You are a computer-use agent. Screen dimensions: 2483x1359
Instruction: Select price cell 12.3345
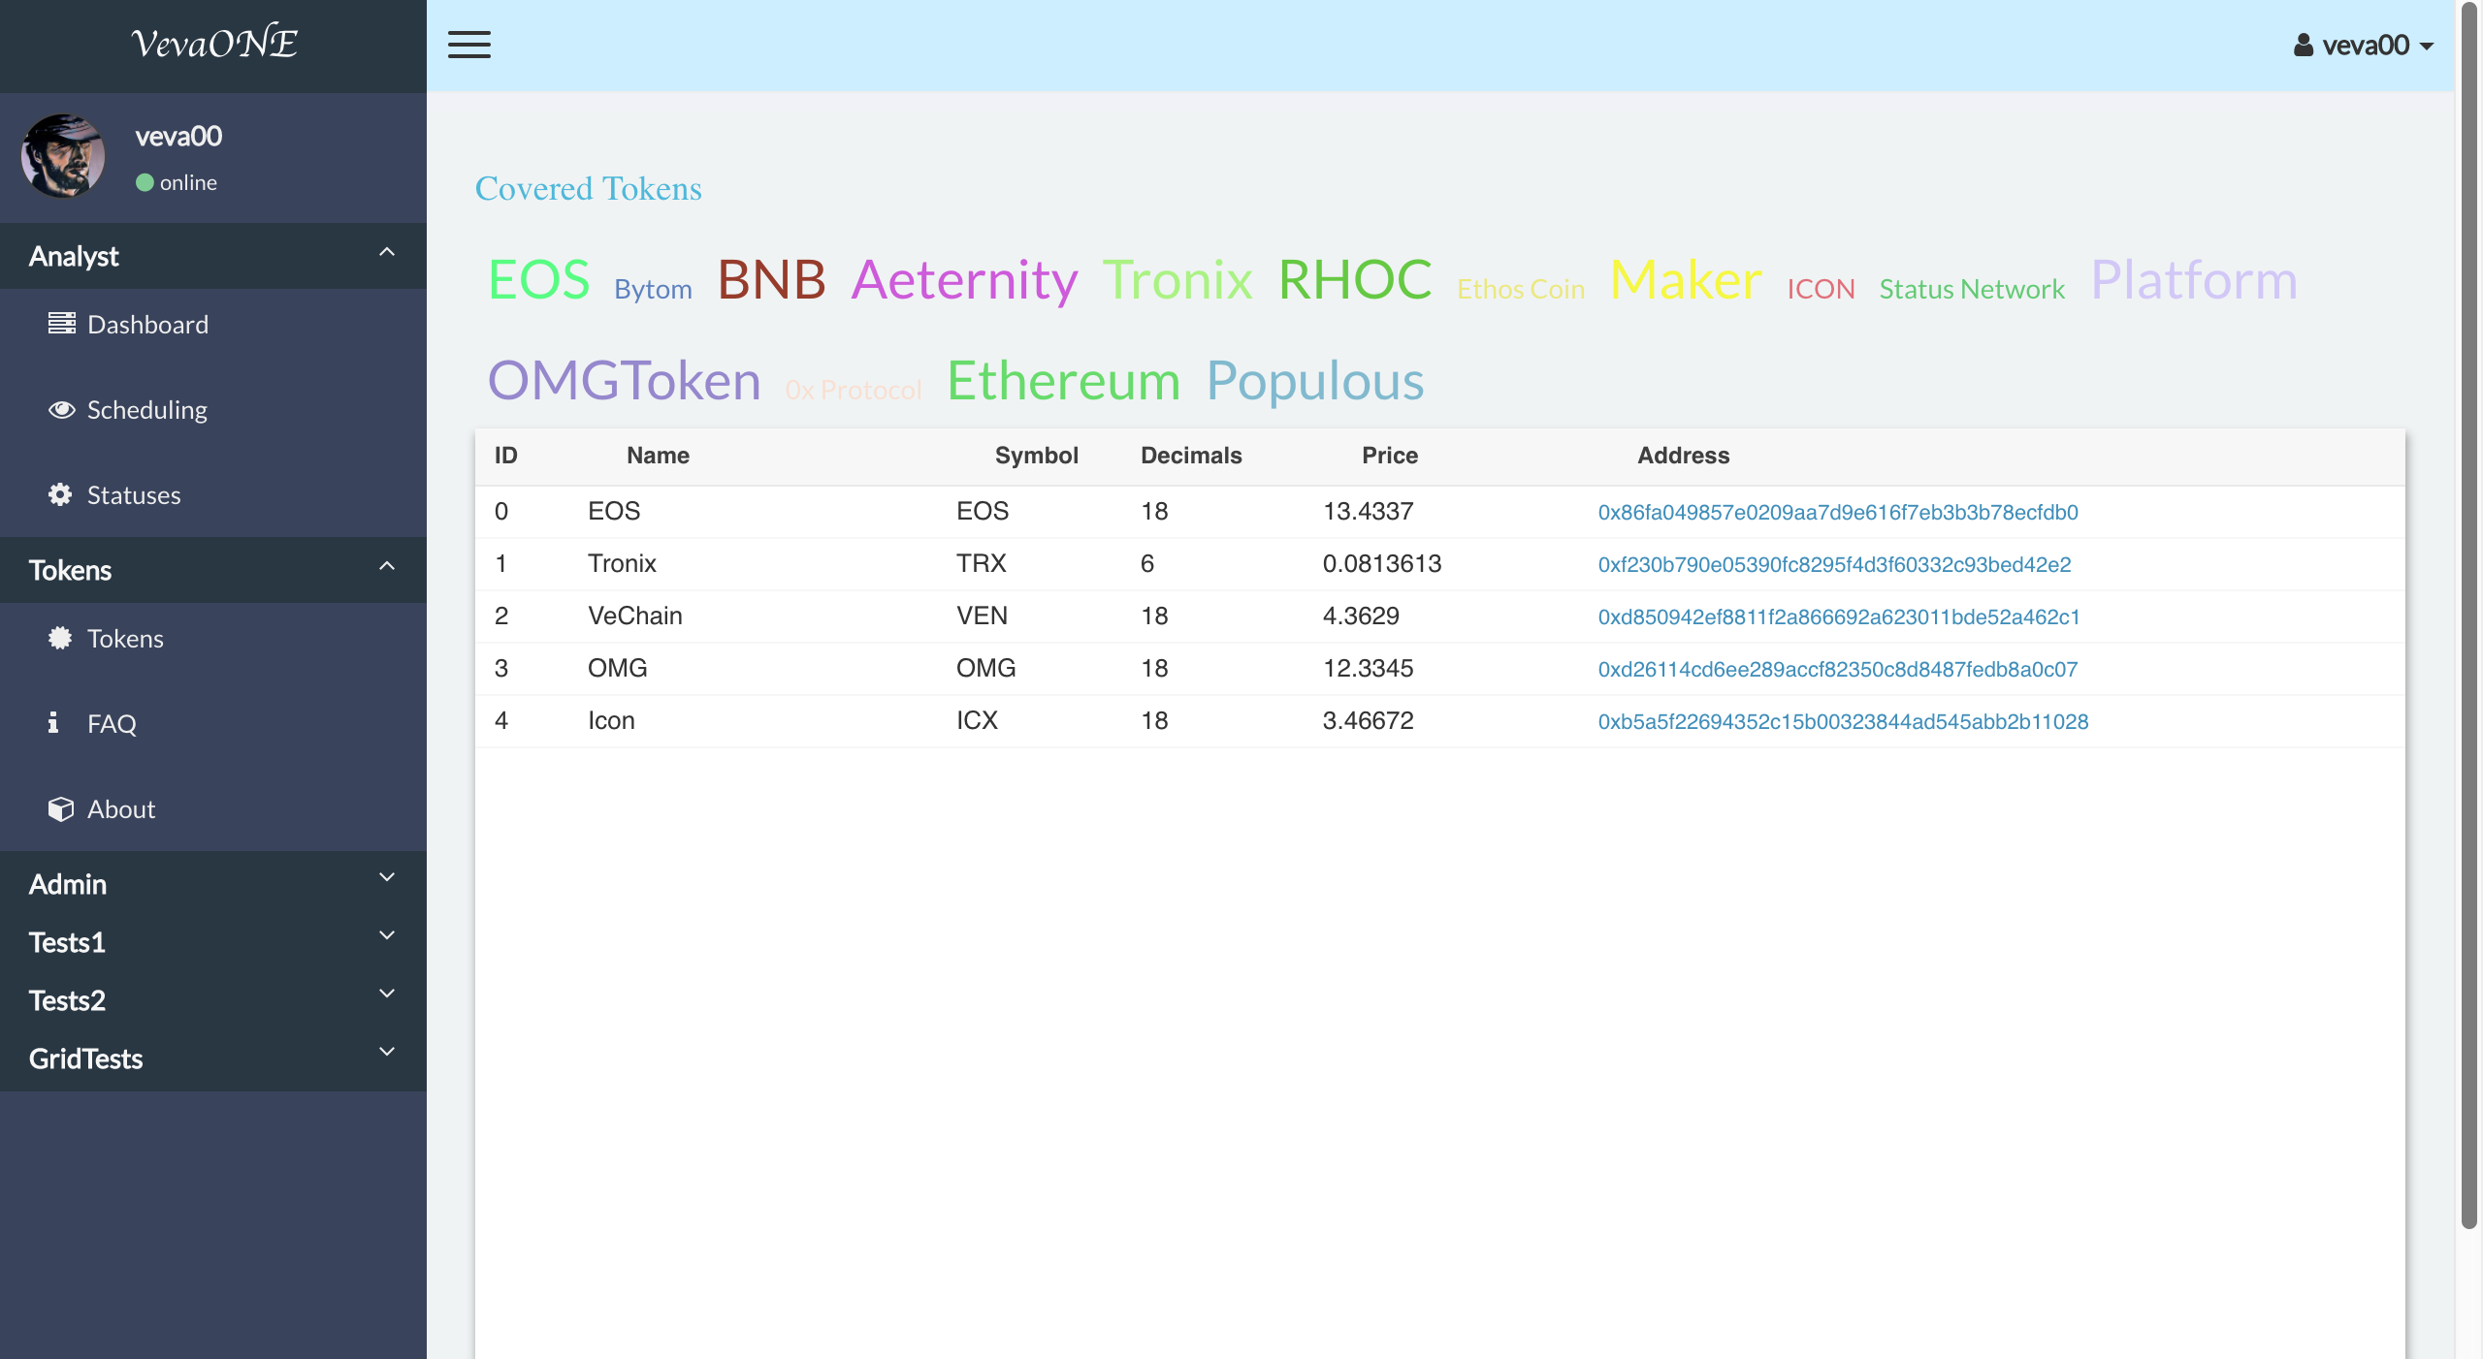click(1369, 668)
